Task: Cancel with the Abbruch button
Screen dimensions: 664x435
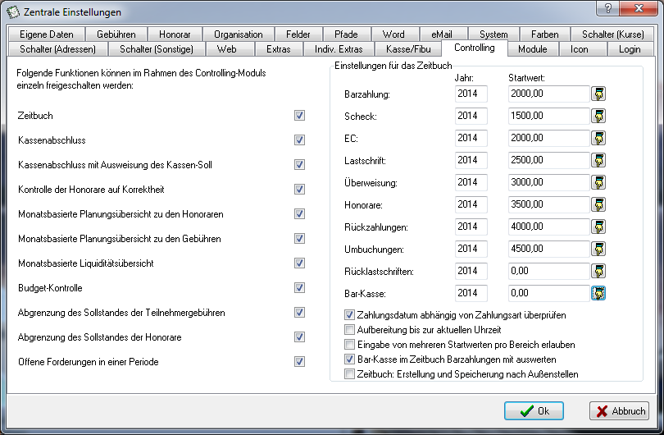Action: pyautogui.click(x=620, y=411)
